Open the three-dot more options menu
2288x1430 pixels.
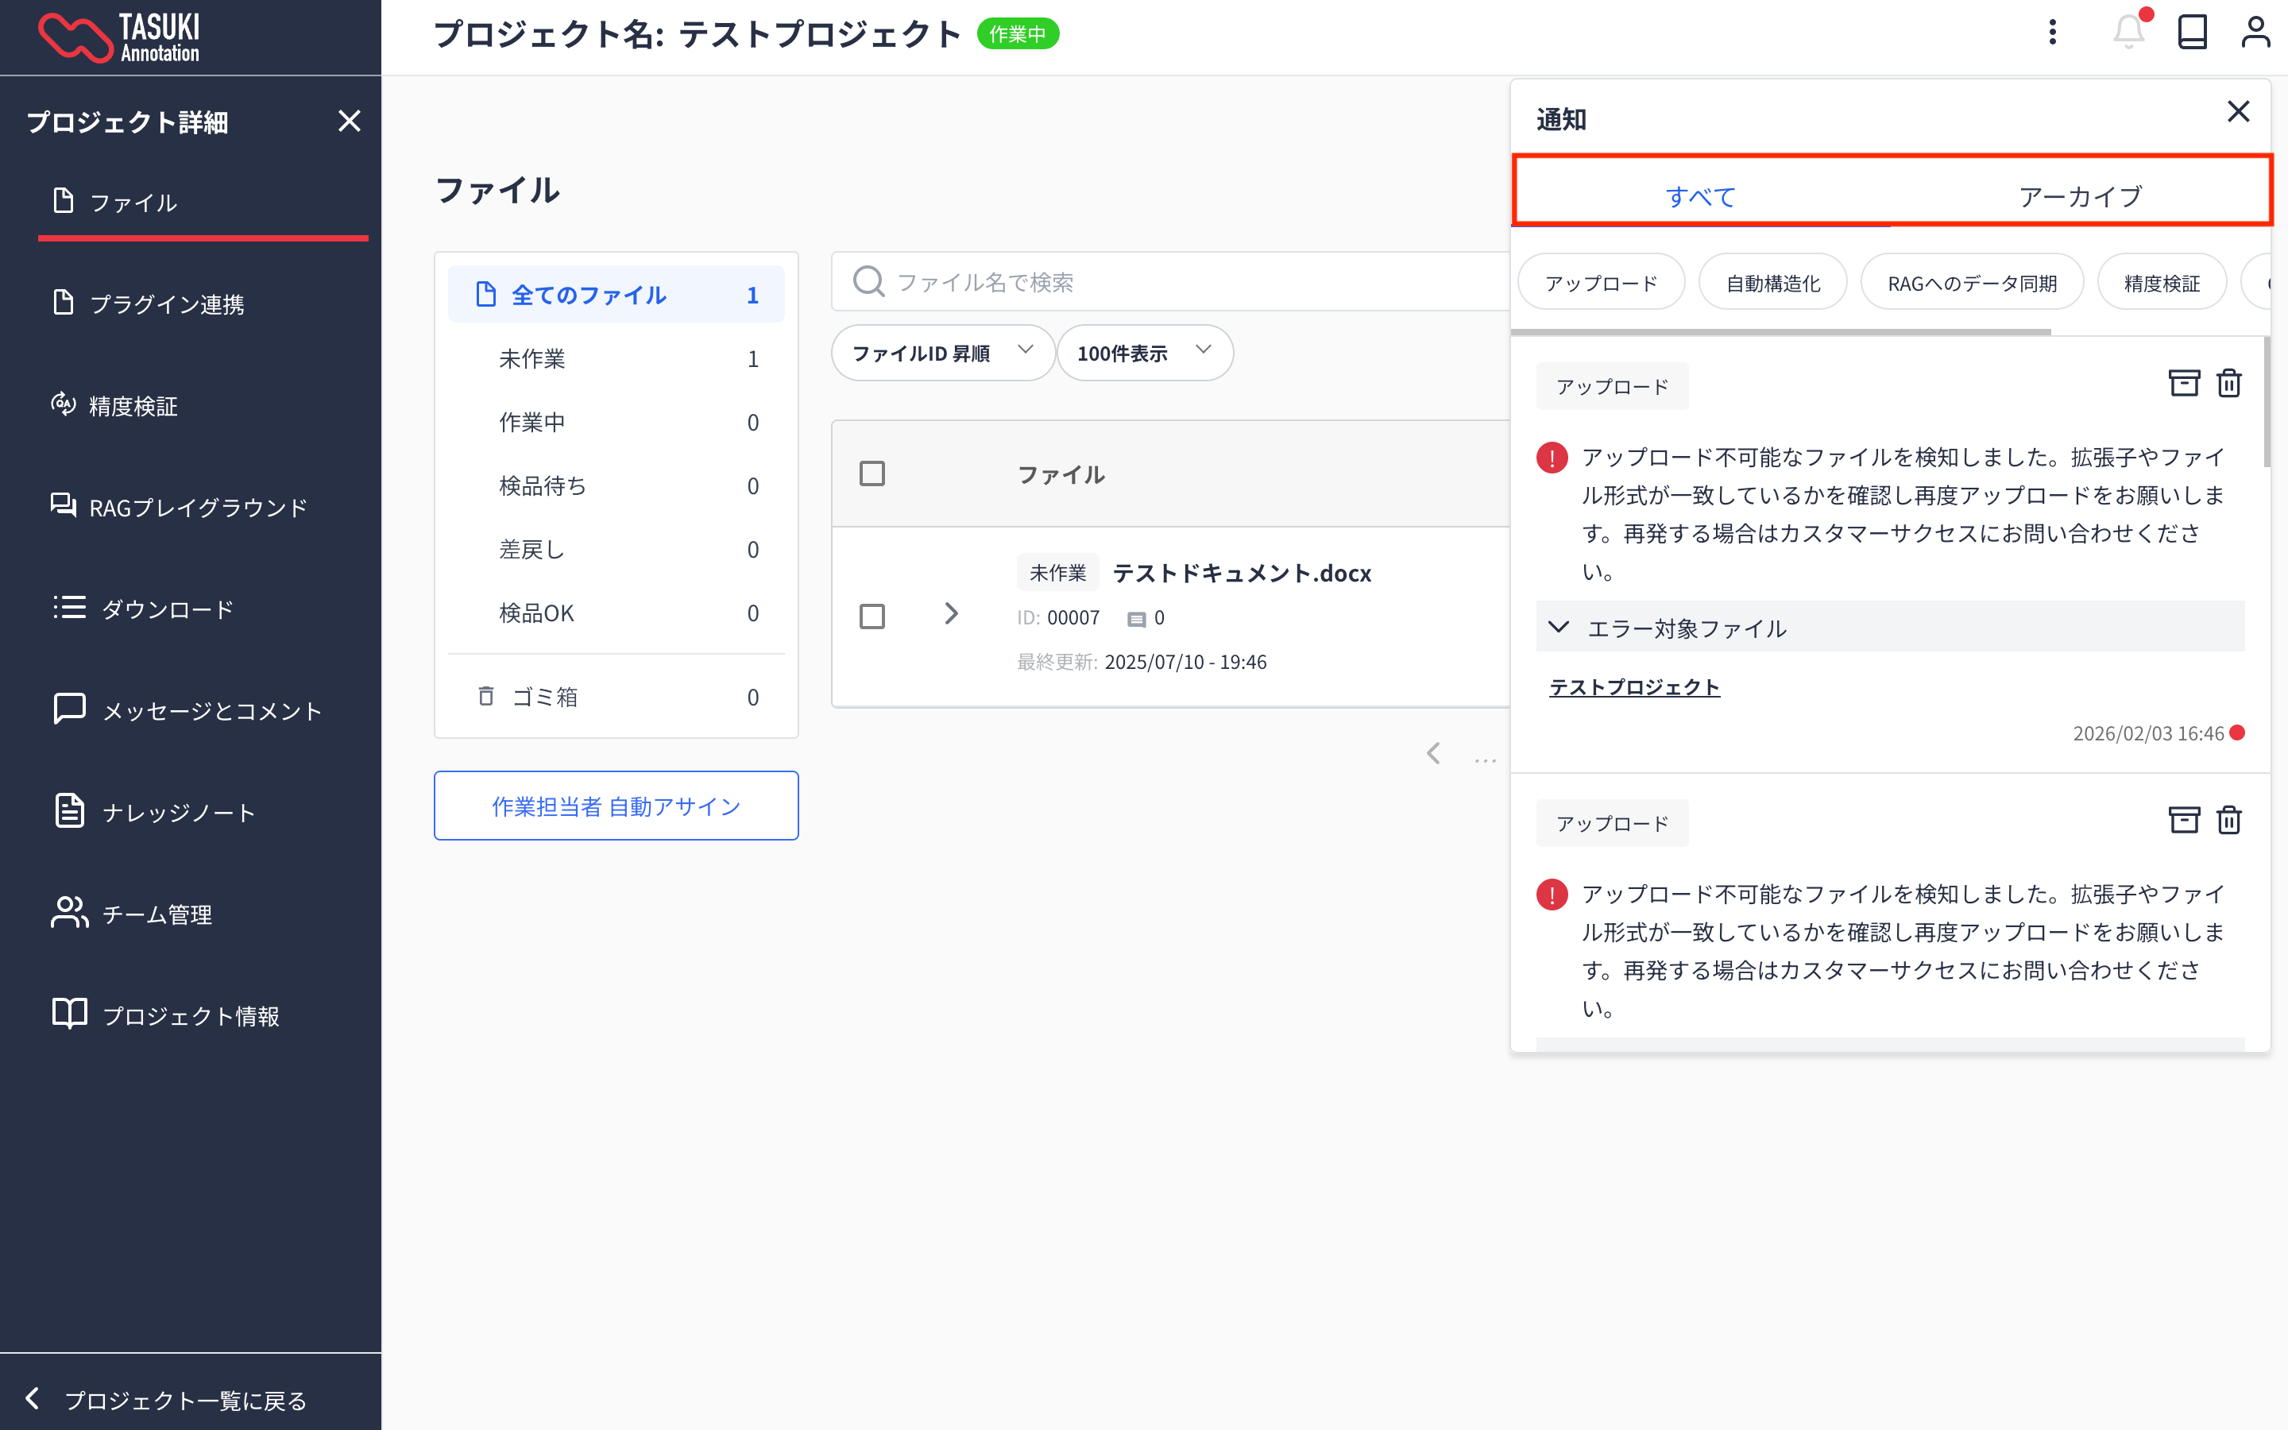[2051, 33]
